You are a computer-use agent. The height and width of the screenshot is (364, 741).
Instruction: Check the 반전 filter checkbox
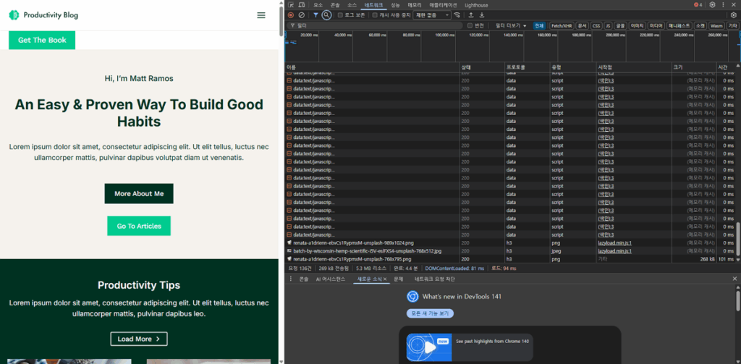[x=470, y=25]
